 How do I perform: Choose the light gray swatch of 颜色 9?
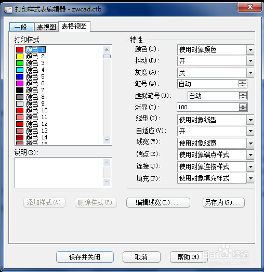(x=20, y=103)
